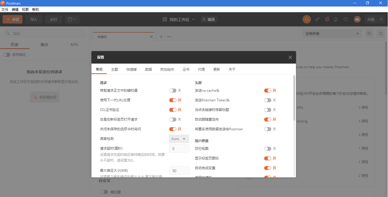Toggle 显示标签页图标 switch
Viewport: 388px width, 197px height.
[x=268, y=158]
